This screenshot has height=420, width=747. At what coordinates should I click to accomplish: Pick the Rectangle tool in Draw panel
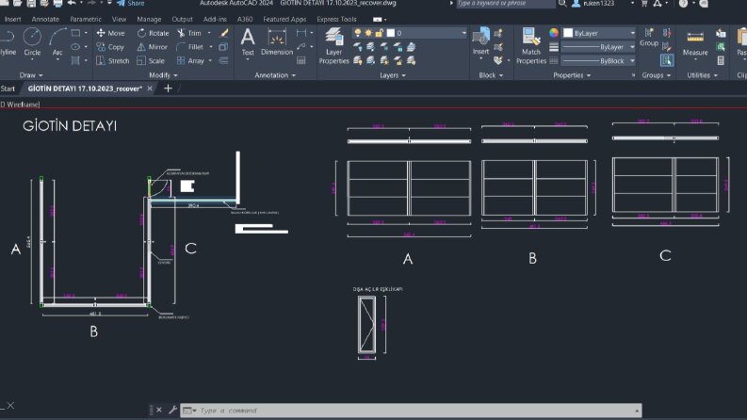75,33
